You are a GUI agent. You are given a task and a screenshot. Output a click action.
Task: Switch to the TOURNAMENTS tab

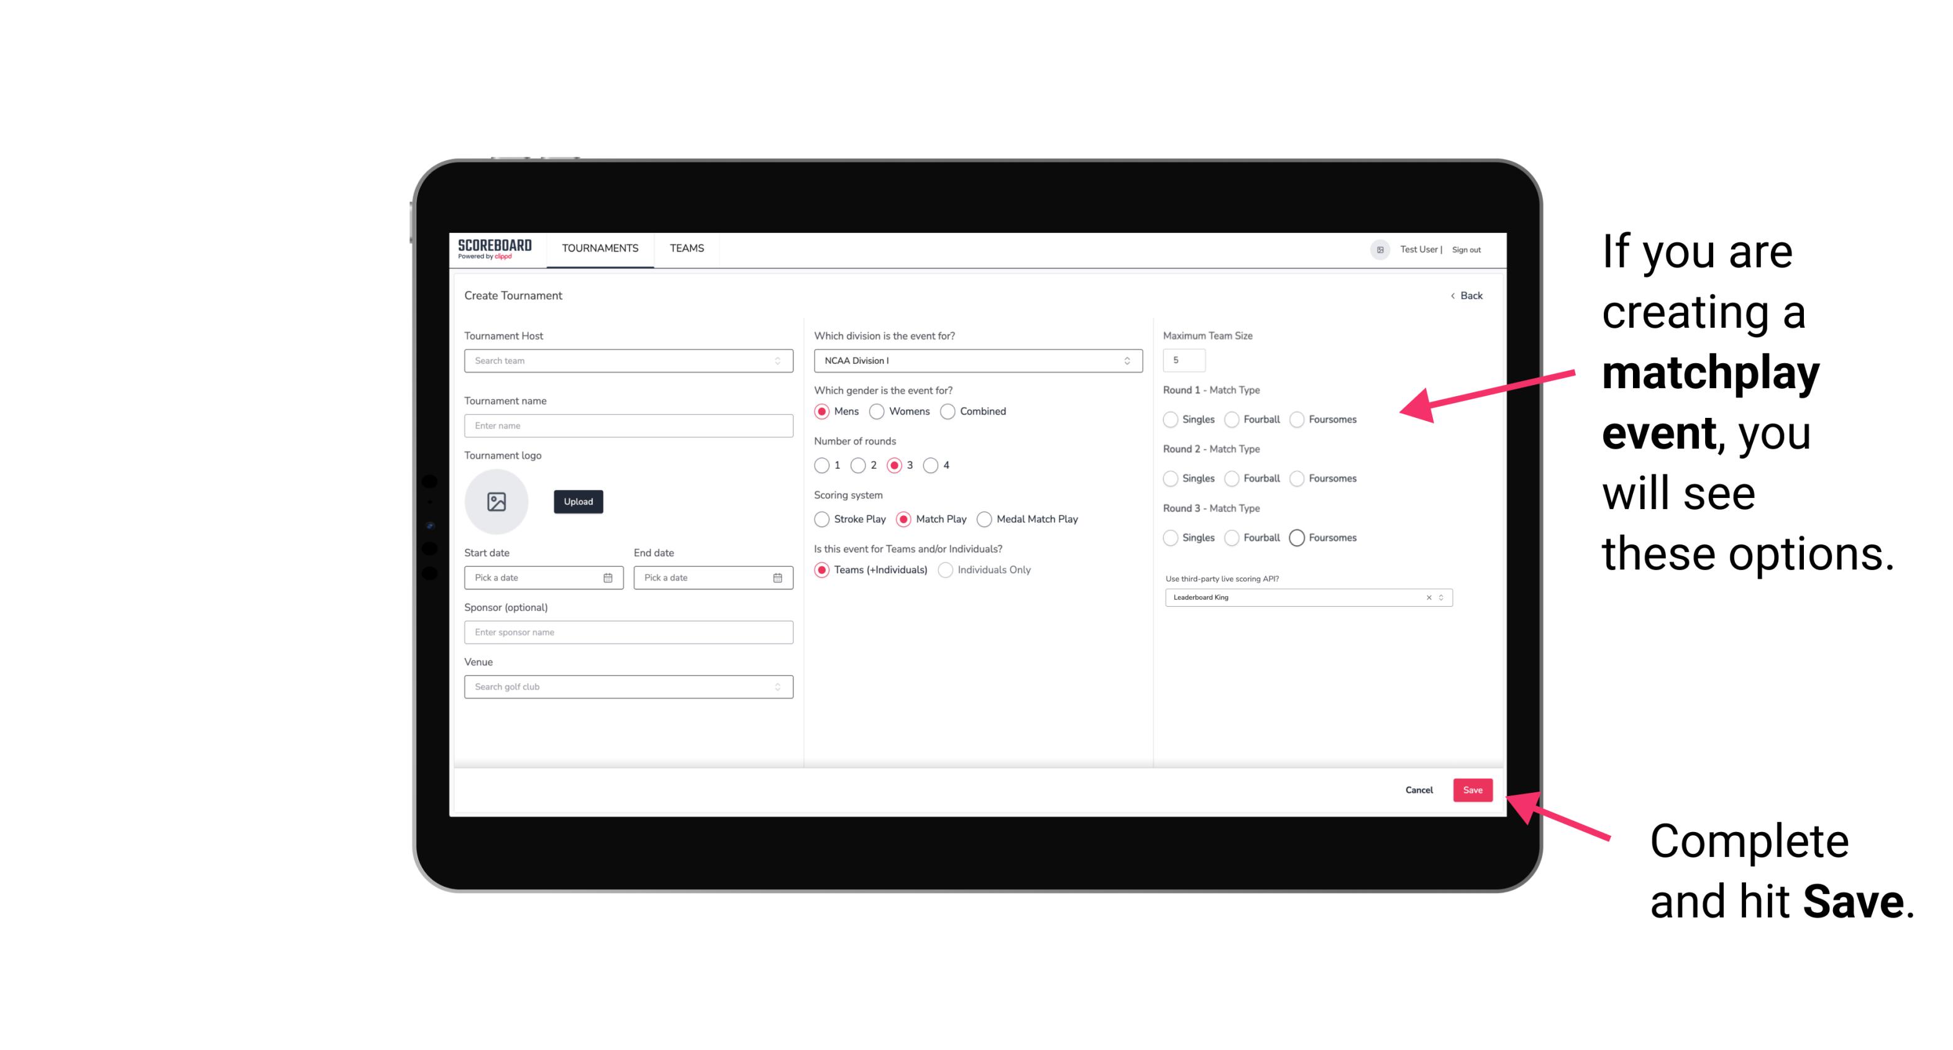pyautogui.click(x=600, y=248)
